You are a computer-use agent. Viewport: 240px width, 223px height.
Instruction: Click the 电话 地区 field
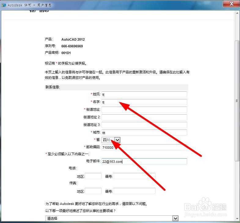(x=93, y=176)
